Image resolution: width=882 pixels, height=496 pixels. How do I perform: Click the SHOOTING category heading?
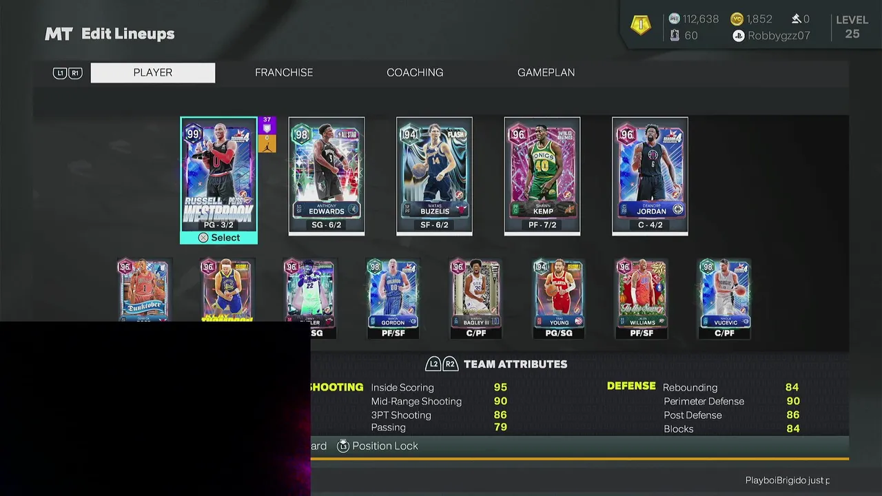click(336, 387)
